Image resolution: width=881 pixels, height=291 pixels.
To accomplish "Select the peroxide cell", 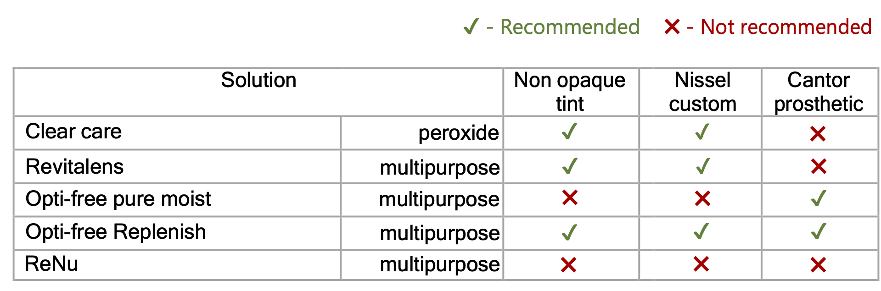I will (458, 133).
